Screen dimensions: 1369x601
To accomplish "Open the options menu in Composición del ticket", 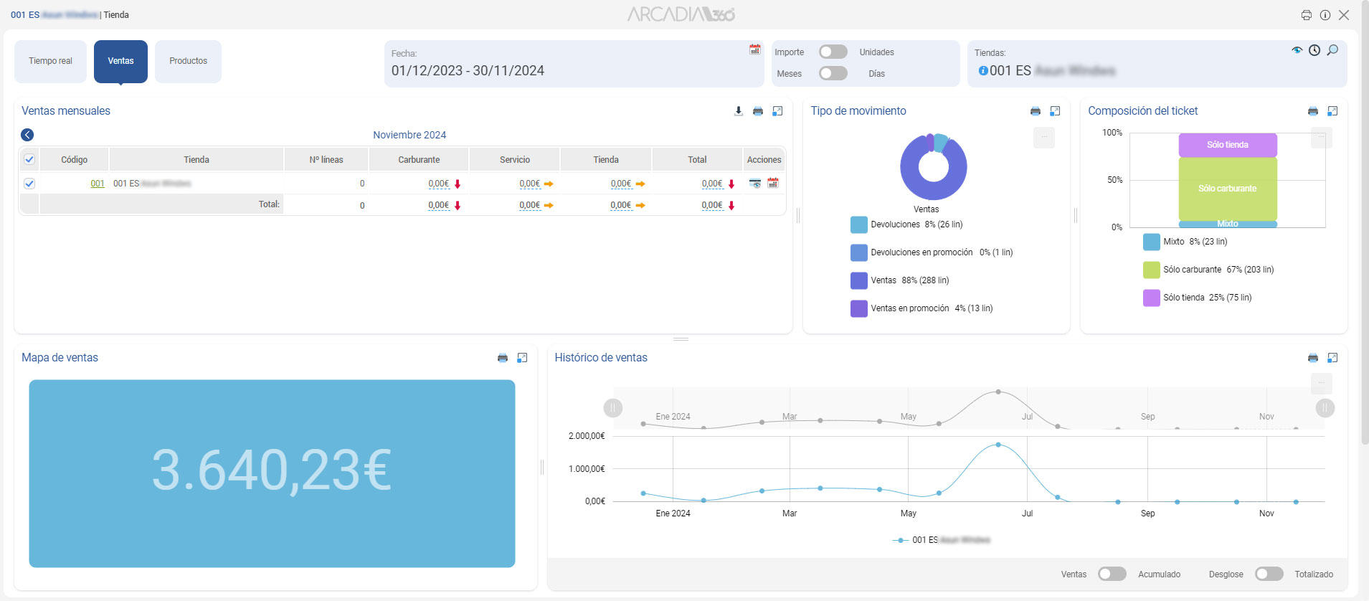I will tap(1321, 138).
